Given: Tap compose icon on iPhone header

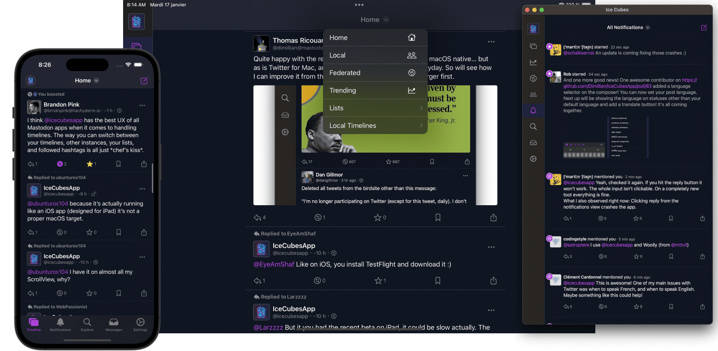Looking at the screenshot, I should (x=144, y=80).
